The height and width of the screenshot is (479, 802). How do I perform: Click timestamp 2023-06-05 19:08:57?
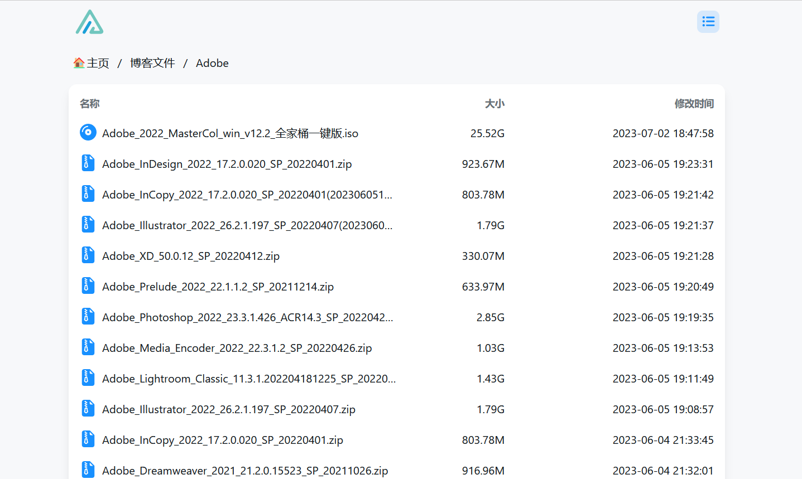pos(663,409)
